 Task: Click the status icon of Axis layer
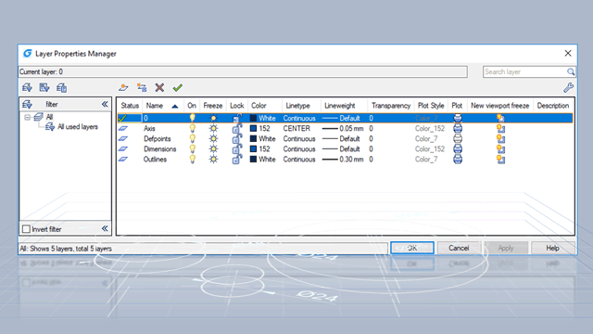click(x=123, y=128)
